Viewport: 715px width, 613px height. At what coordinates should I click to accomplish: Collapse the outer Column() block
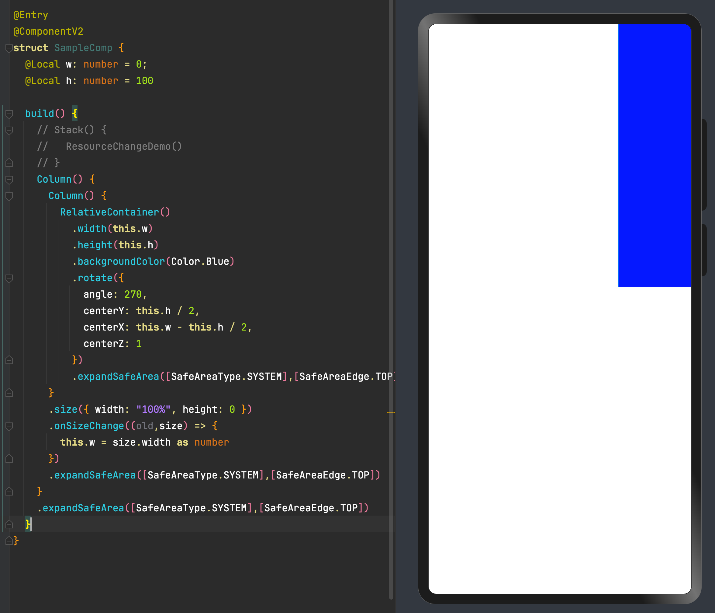9,179
